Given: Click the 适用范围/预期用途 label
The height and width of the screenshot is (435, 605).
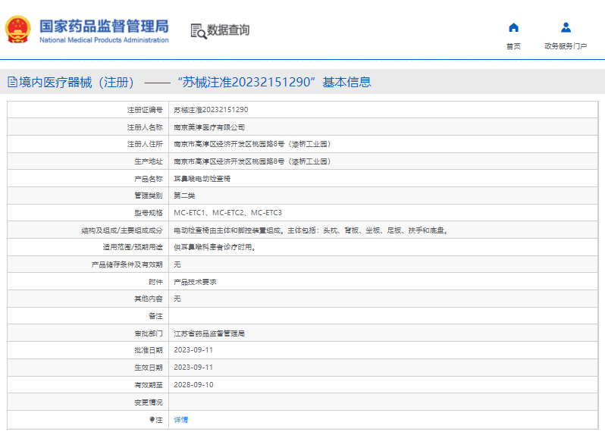Looking at the screenshot, I should coord(133,247).
